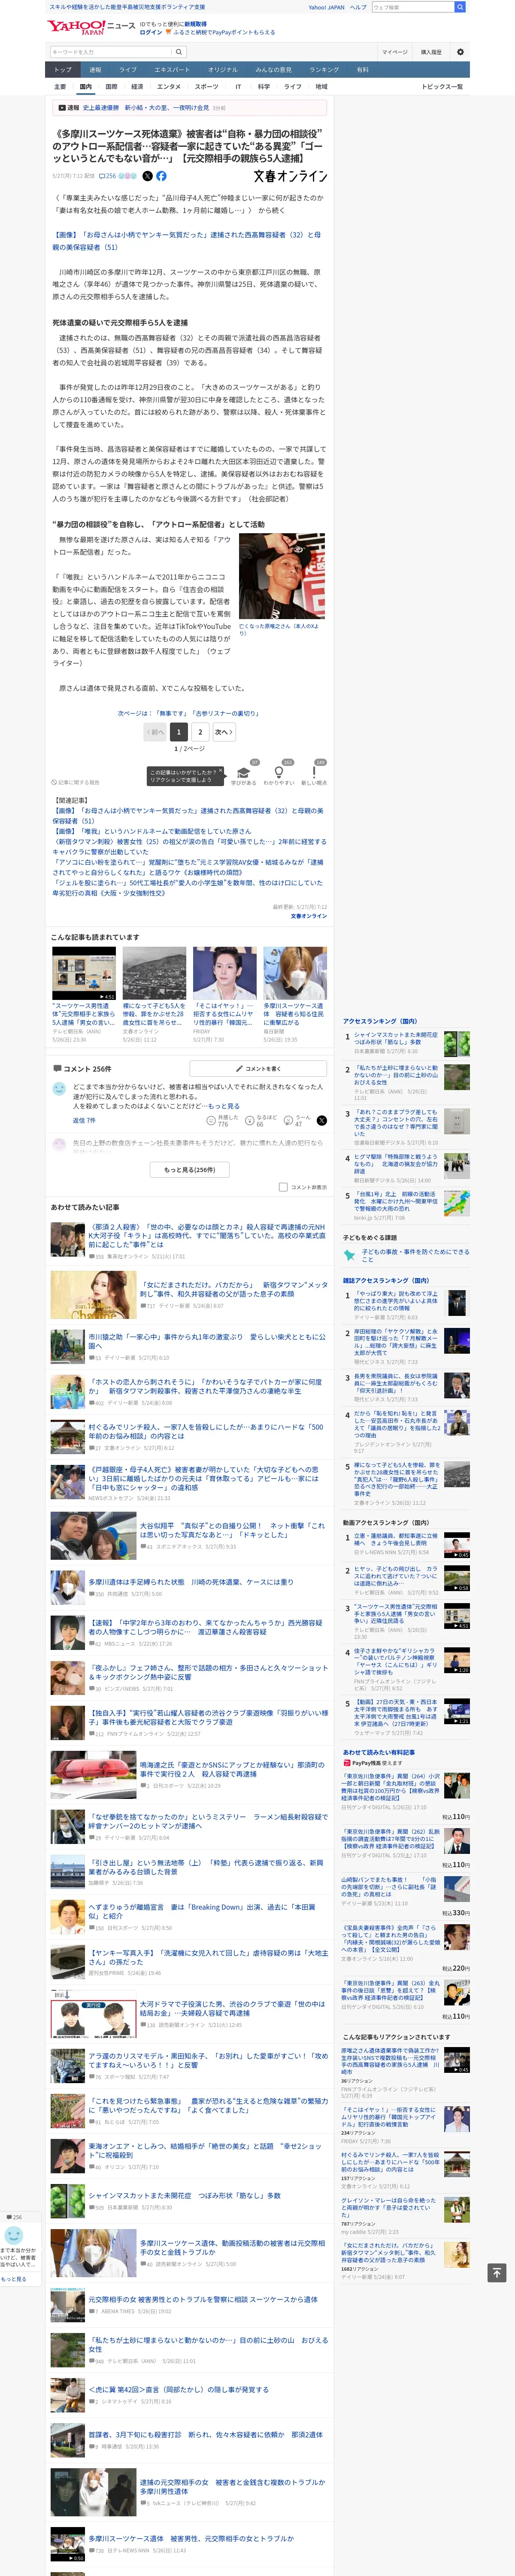Open the 国内 category
Image resolution: width=515 pixels, height=2576 pixels.
[x=86, y=87]
